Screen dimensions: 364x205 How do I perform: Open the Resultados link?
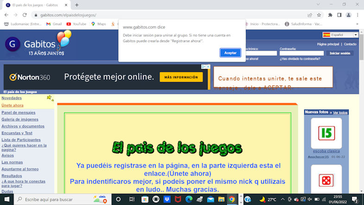point(12,176)
